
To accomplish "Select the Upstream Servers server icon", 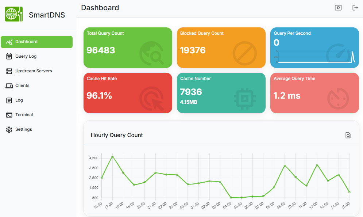I will (9, 71).
